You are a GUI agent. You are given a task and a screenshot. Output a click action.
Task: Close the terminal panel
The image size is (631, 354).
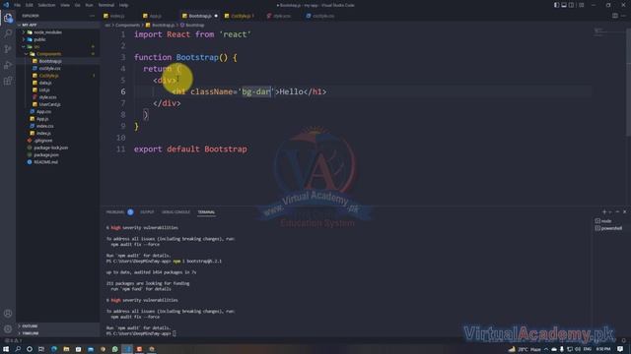(x=624, y=212)
